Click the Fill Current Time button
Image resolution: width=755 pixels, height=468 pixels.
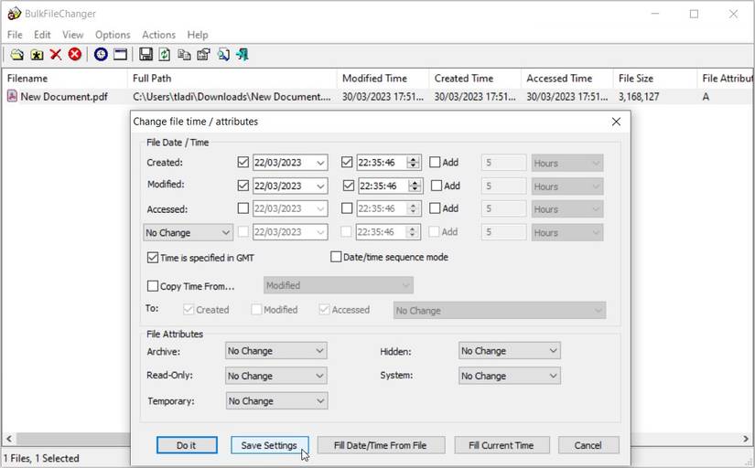tap(502, 445)
